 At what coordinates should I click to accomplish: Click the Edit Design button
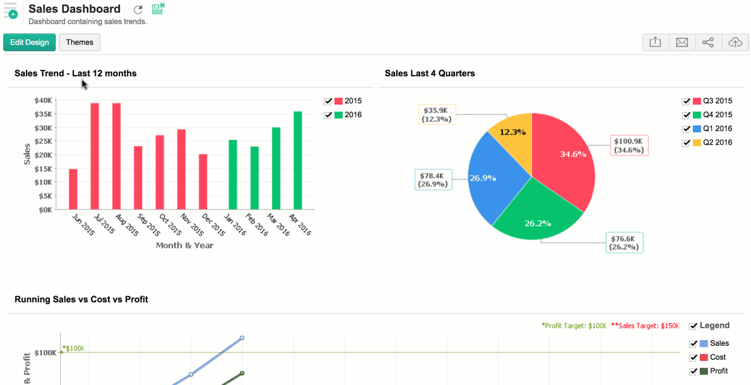tap(29, 42)
